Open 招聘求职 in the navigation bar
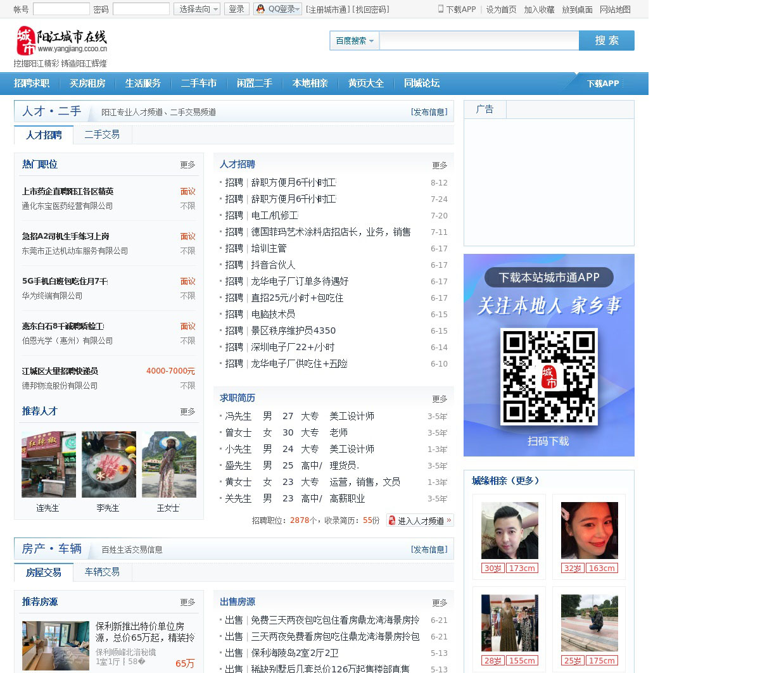 pyautogui.click(x=32, y=83)
